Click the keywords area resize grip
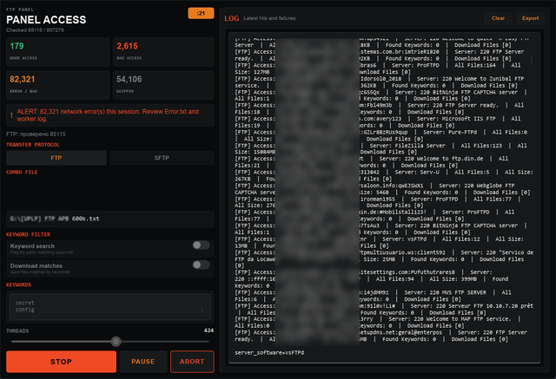Image resolution: width=556 pixels, height=379 pixels. (202, 310)
